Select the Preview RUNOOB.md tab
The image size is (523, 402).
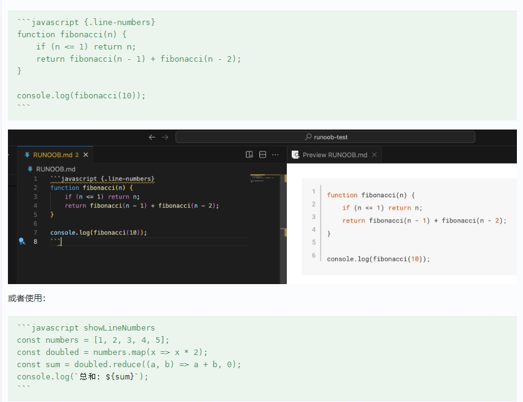(x=334, y=155)
